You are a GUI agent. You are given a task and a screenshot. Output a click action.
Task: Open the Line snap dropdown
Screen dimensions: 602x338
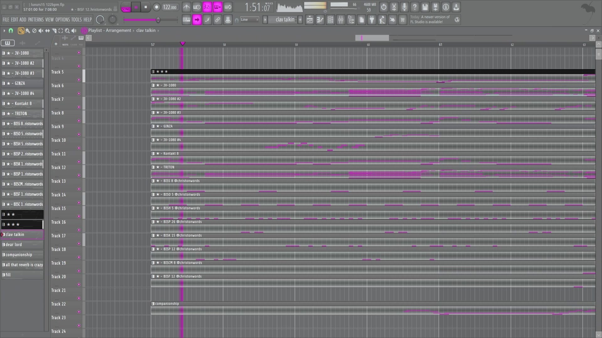(x=250, y=20)
